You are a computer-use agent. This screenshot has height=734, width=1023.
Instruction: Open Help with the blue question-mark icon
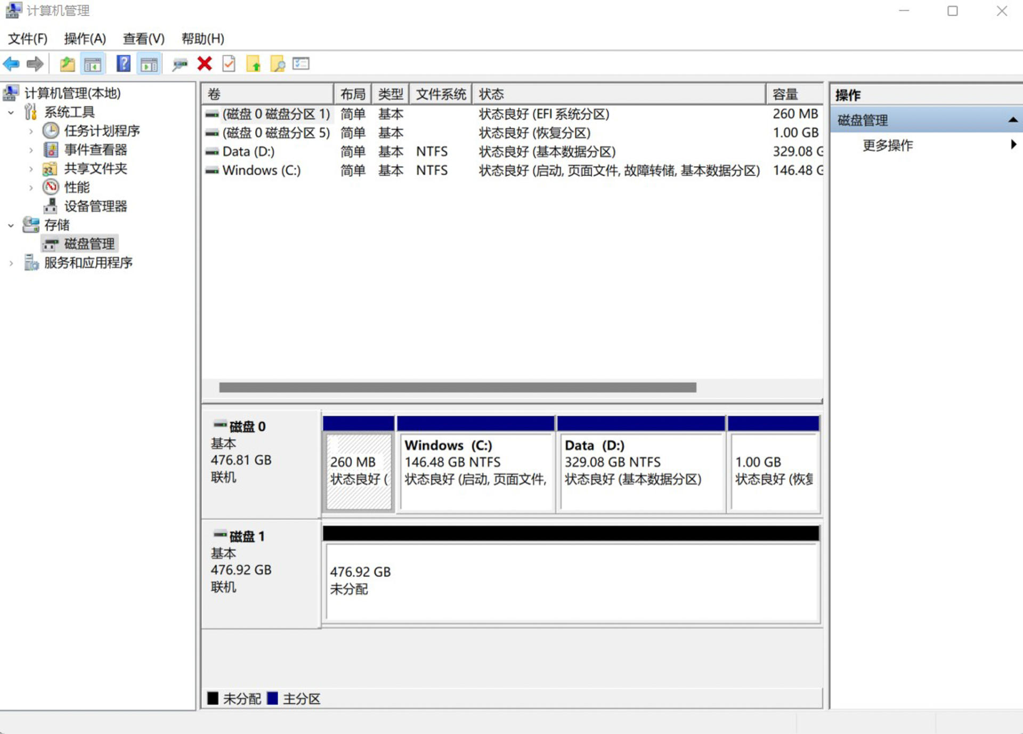click(123, 64)
